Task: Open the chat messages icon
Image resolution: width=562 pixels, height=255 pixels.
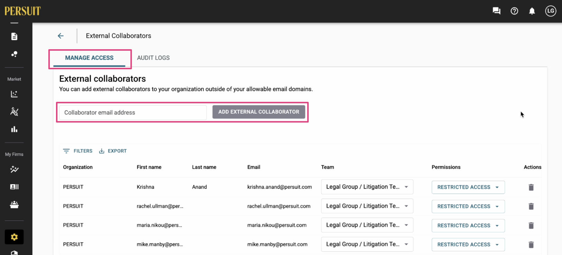Action: [496, 11]
